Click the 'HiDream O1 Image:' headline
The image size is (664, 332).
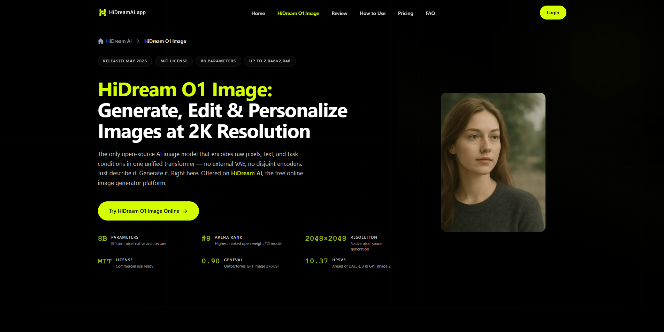click(x=185, y=90)
